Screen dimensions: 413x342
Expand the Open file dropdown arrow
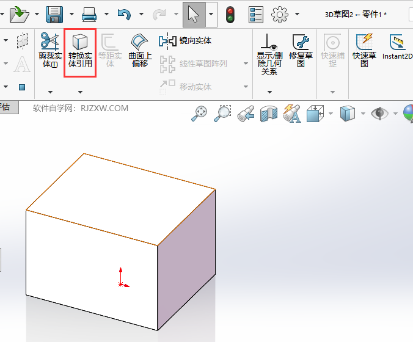click(37, 13)
